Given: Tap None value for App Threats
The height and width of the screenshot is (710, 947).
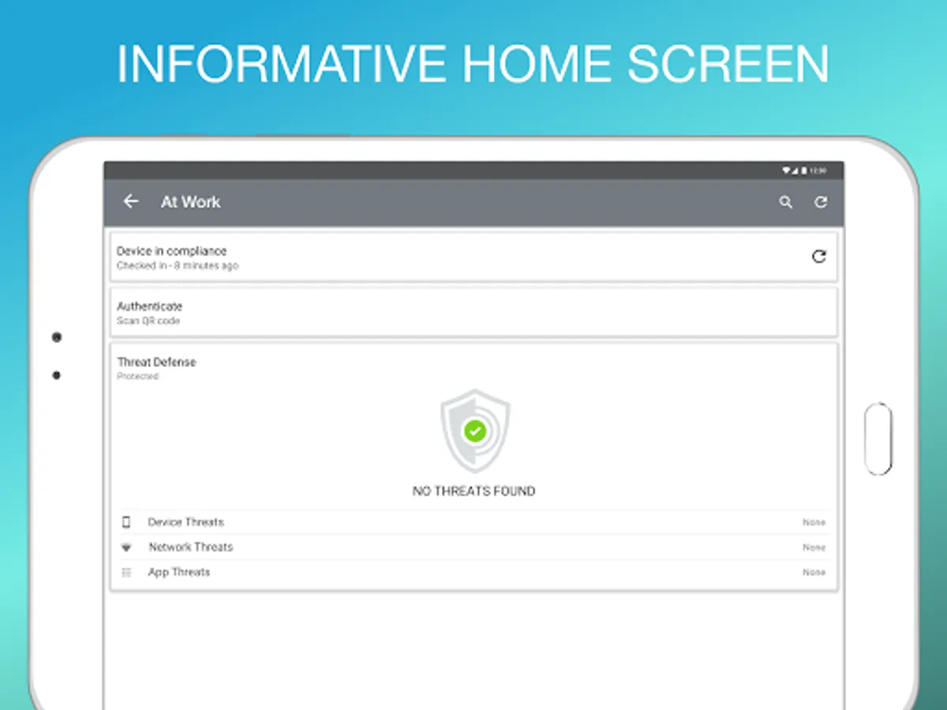Looking at the screenshot, I should pos(814,573).
